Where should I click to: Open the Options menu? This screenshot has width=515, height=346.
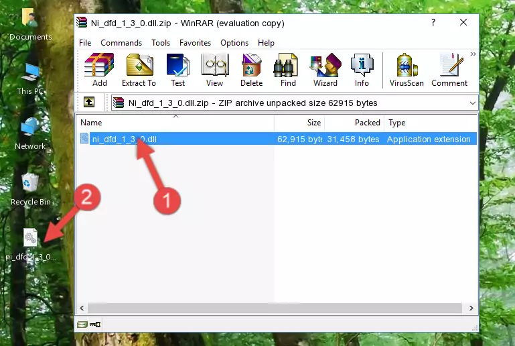point(234,43)
